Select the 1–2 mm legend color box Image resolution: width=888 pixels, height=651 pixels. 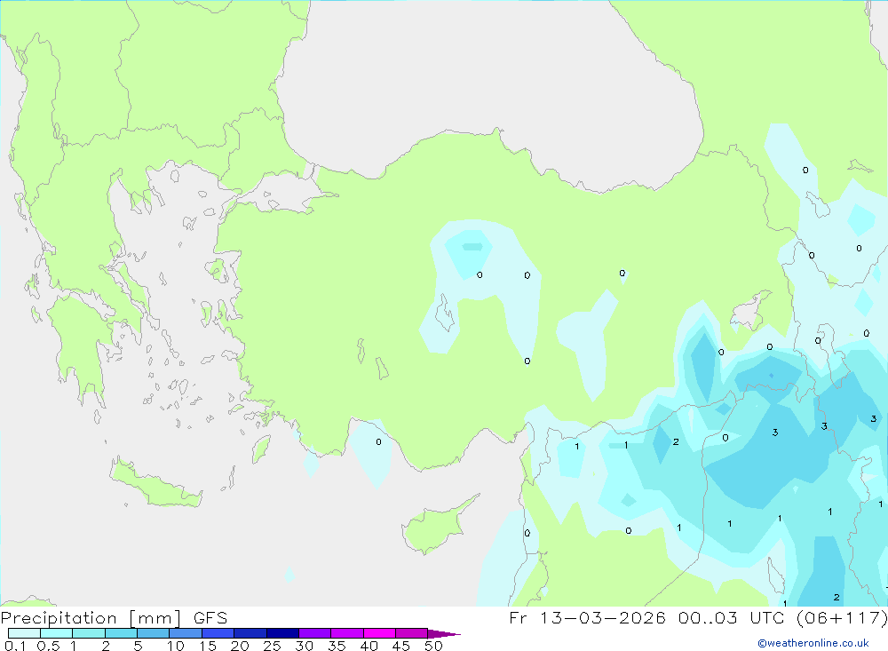(x=89, y=633)
